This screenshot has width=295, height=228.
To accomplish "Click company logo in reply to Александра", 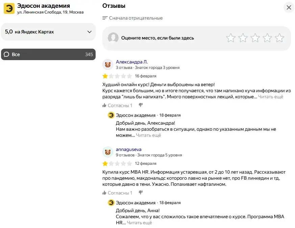I will click(111, 115).
